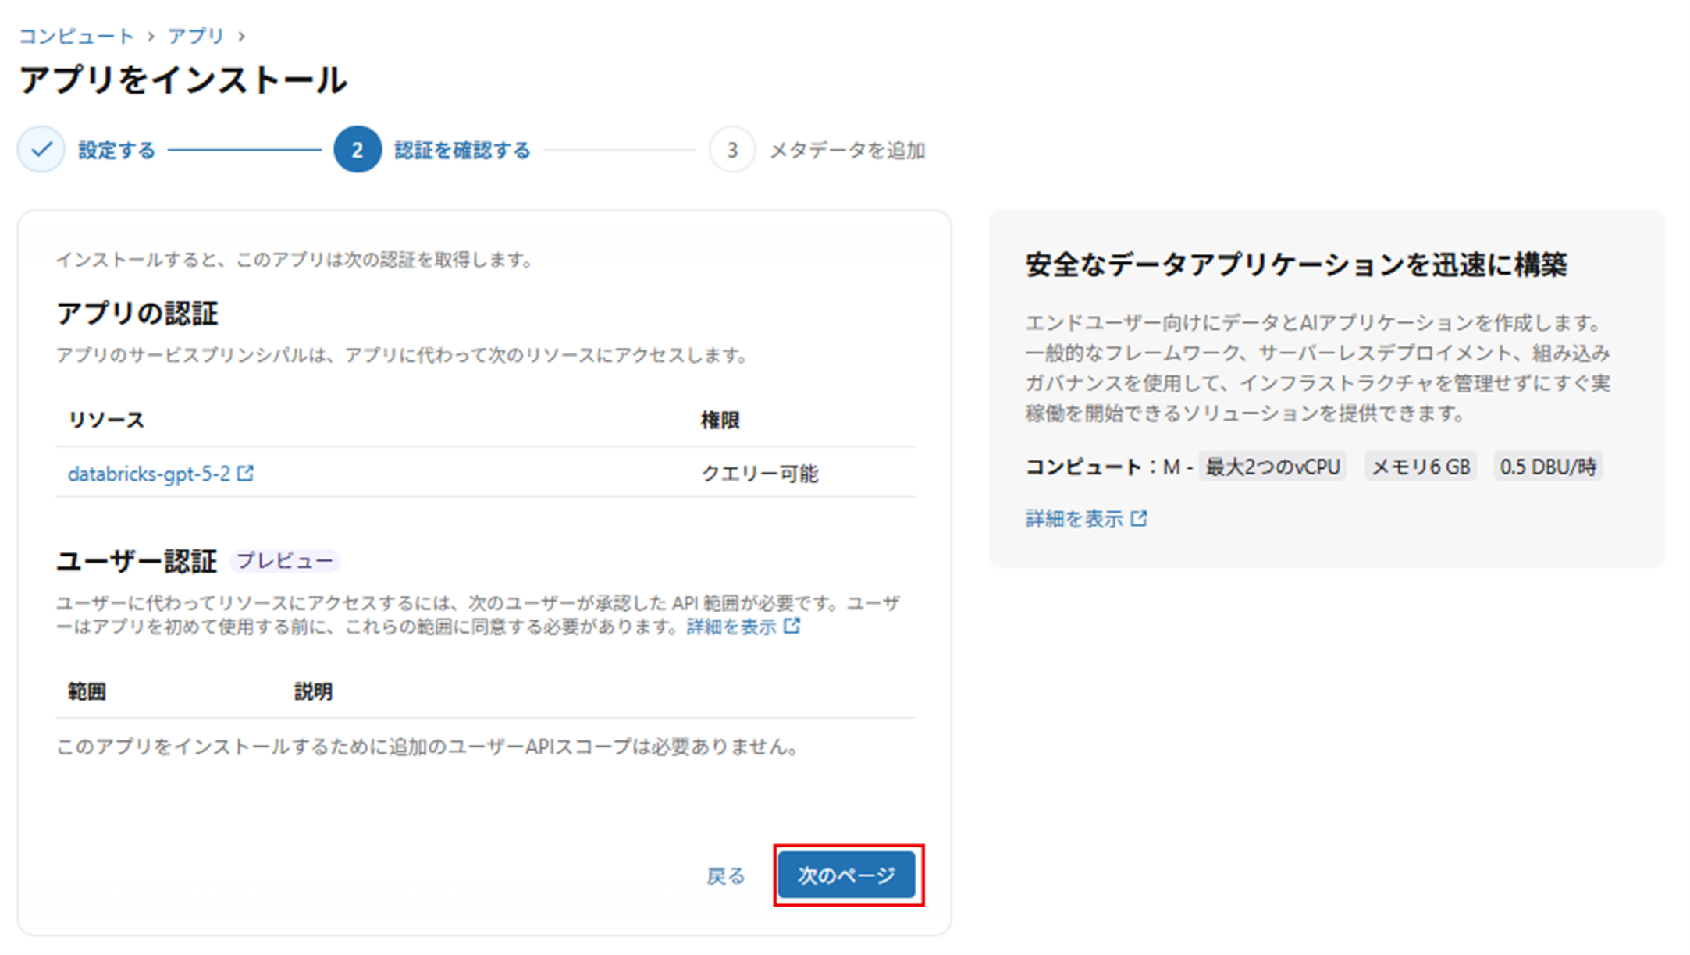Click the 0.5 DBU/時 compute tag
1690x955 pixels.
tap(1547, 467)
